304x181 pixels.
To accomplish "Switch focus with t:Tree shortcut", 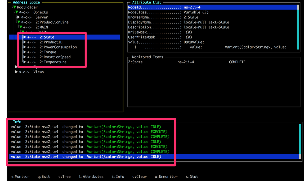I will [64, 177].
